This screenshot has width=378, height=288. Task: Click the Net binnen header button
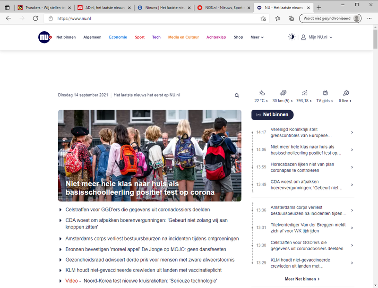click(x=273, y=115)
